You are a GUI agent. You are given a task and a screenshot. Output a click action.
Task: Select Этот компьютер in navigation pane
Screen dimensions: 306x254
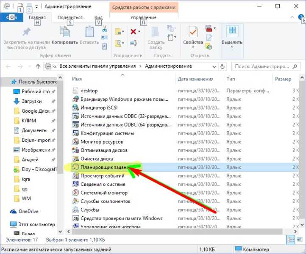pyautogui.click(x=33, y=224)
